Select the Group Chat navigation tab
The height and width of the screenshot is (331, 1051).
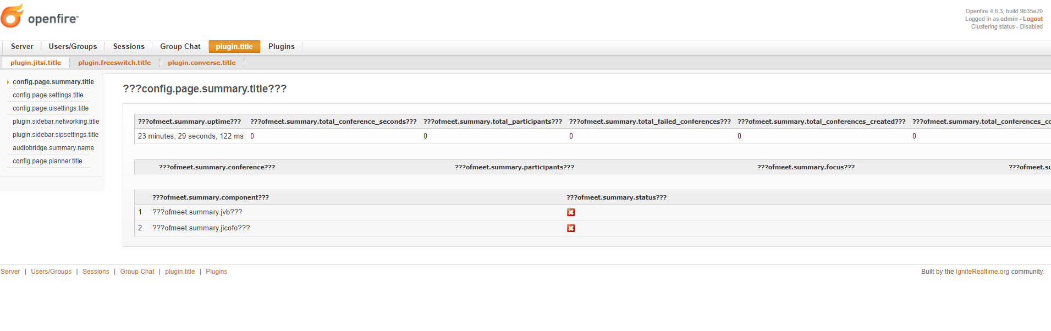click(180, 46)
